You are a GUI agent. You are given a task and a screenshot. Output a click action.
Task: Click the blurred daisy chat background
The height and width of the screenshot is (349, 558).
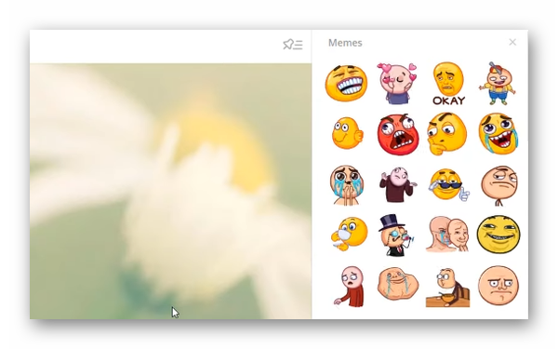170,191
